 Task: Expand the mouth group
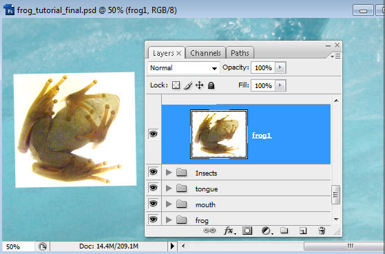[169, 204]
